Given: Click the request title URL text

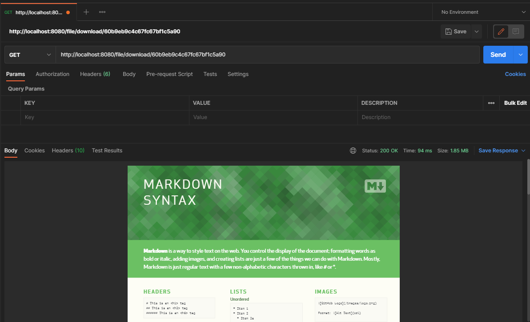Looking at the screenshot, I should 95,32.
